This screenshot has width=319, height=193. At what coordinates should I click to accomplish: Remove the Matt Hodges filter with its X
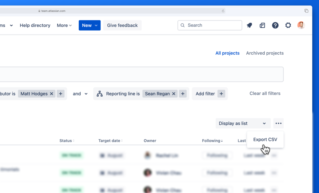51,94
